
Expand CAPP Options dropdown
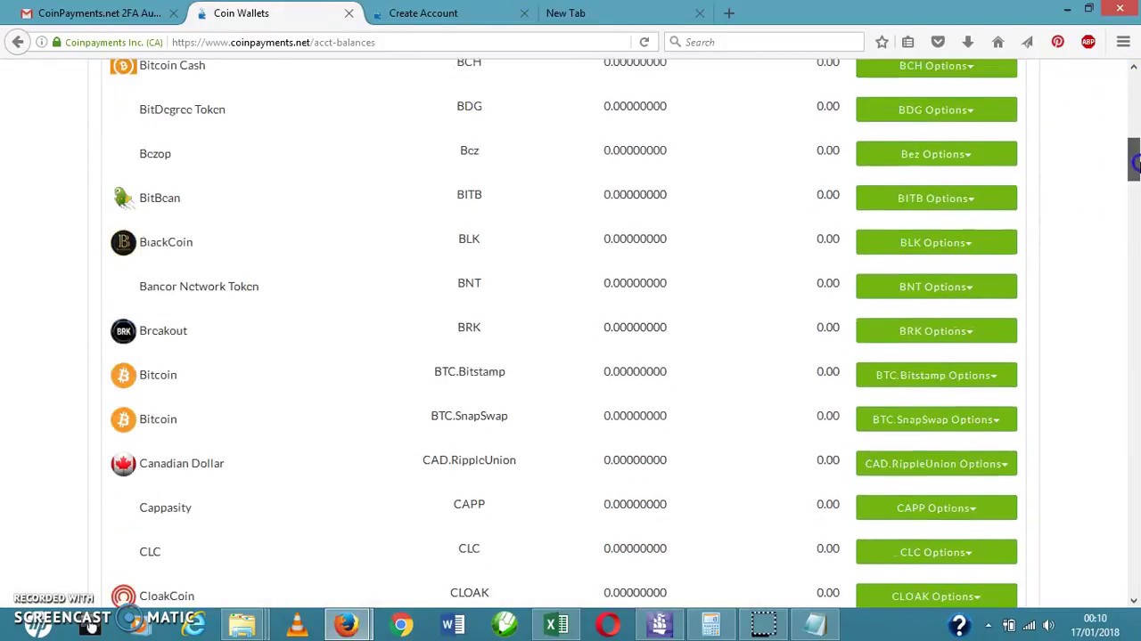click(x=936, y=507)
